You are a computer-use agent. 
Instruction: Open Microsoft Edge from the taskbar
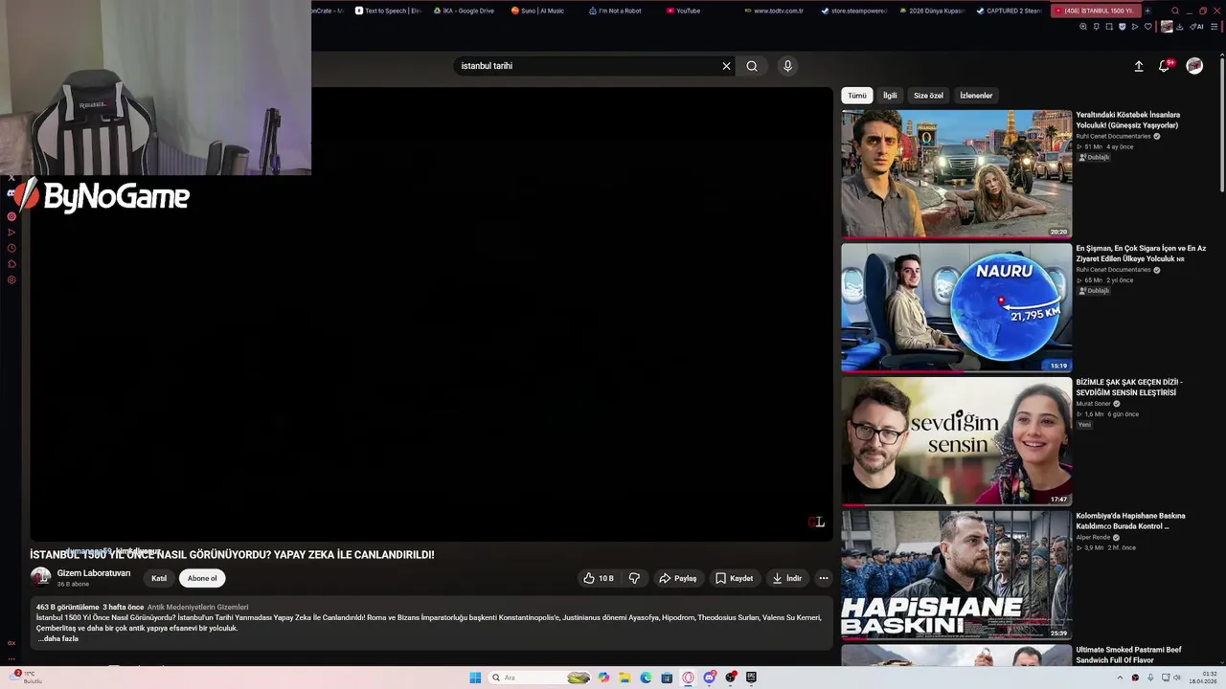click(x=646, y=678)
